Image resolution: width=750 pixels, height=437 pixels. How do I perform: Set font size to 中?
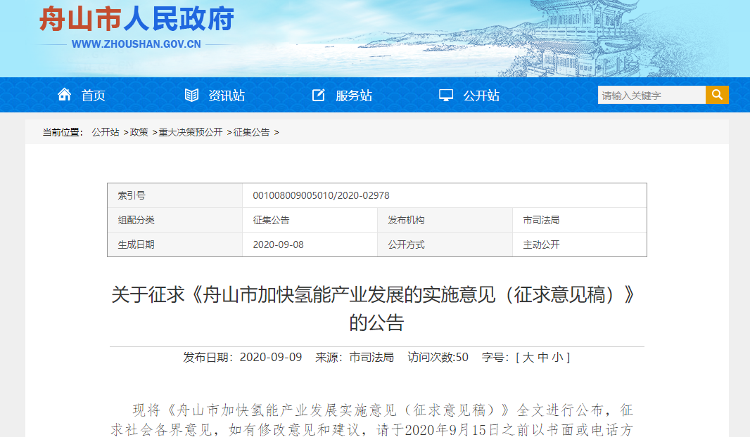[542, 358]
